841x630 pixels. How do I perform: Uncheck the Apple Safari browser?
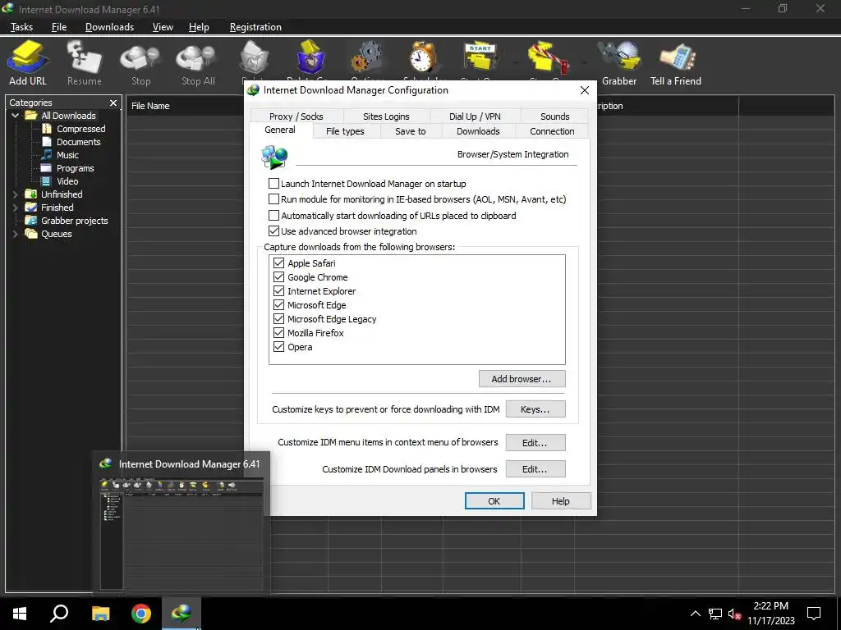(x=278, y=263)
